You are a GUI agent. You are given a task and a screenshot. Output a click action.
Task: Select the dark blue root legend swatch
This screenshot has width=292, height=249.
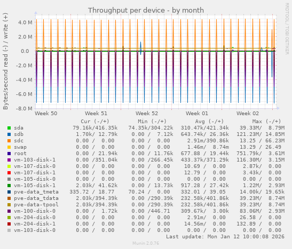9,154
